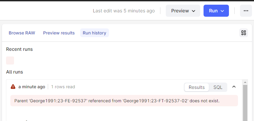Select the failed run square under Recent runs
This screenshot has width=254, height=121.
(10, 60)
